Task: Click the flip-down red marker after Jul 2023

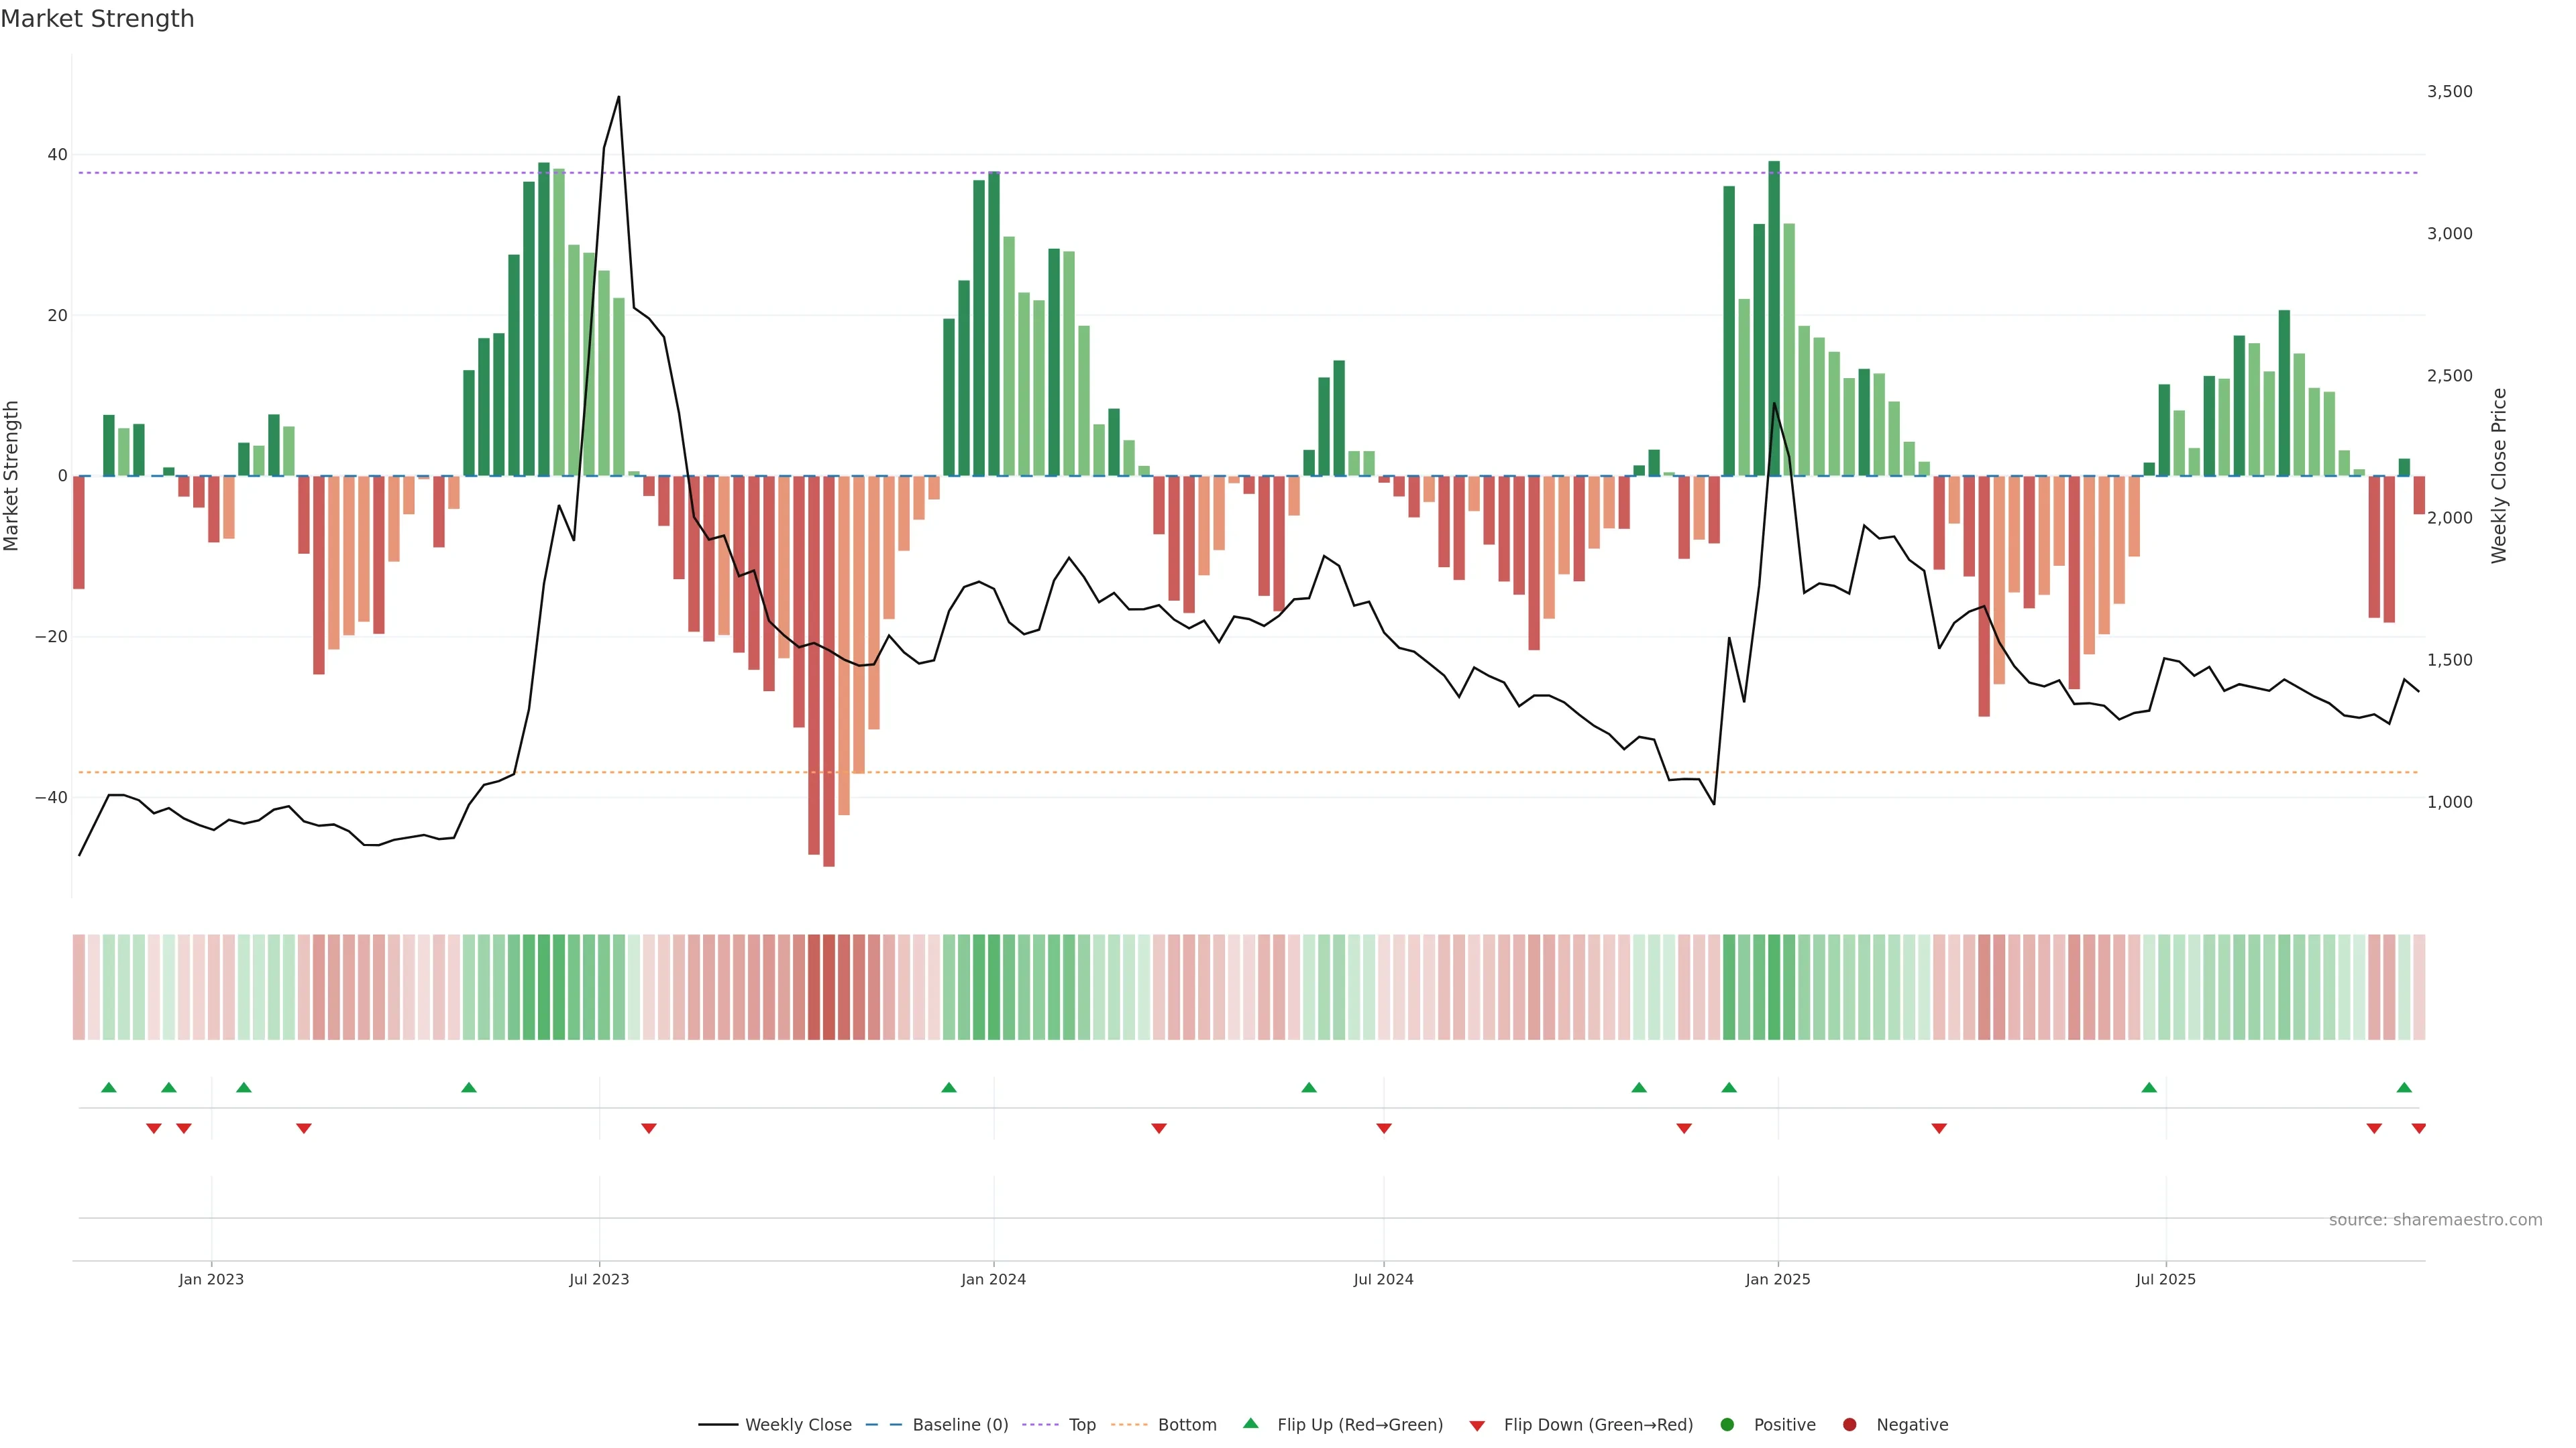Action: click(x=649, y=1128)
